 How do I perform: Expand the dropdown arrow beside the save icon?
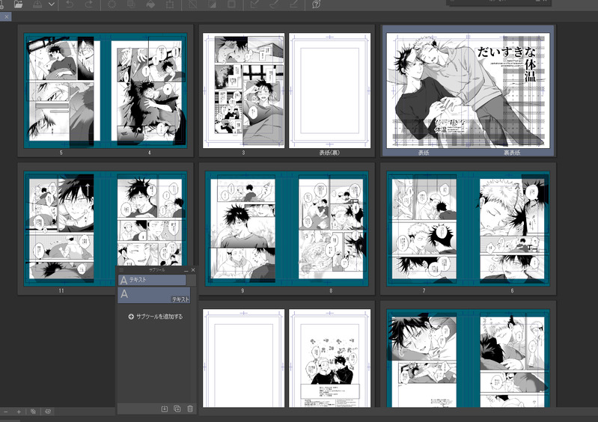pyautogui.click(x=52, y=4)
